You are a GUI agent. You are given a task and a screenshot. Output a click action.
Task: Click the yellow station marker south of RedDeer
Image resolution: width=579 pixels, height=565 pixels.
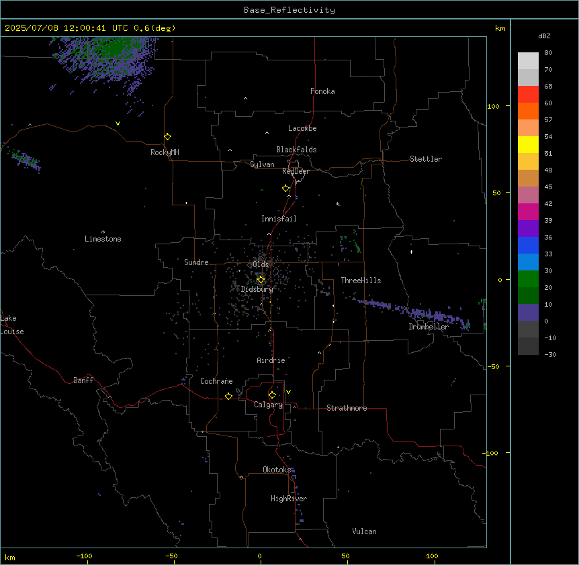click(x=285, y=189)
